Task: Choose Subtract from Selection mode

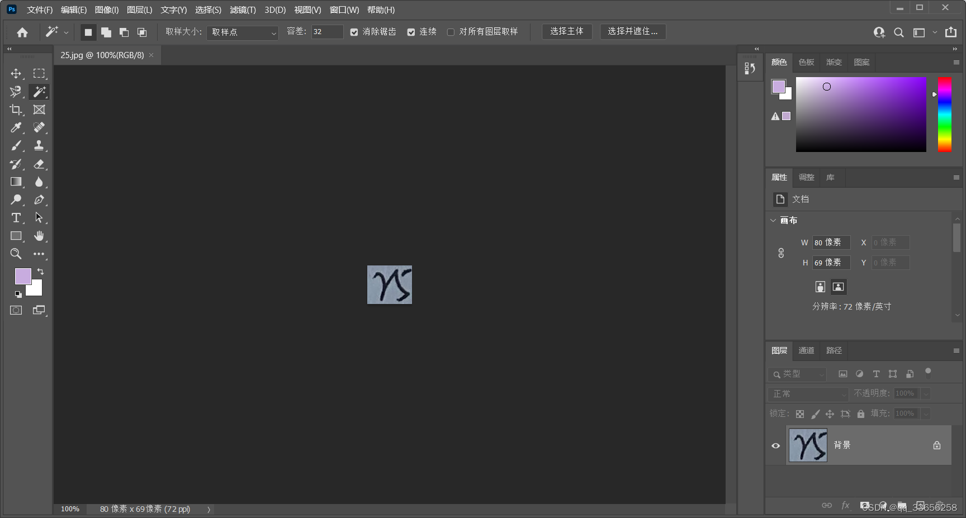Action: coord(124,32)
